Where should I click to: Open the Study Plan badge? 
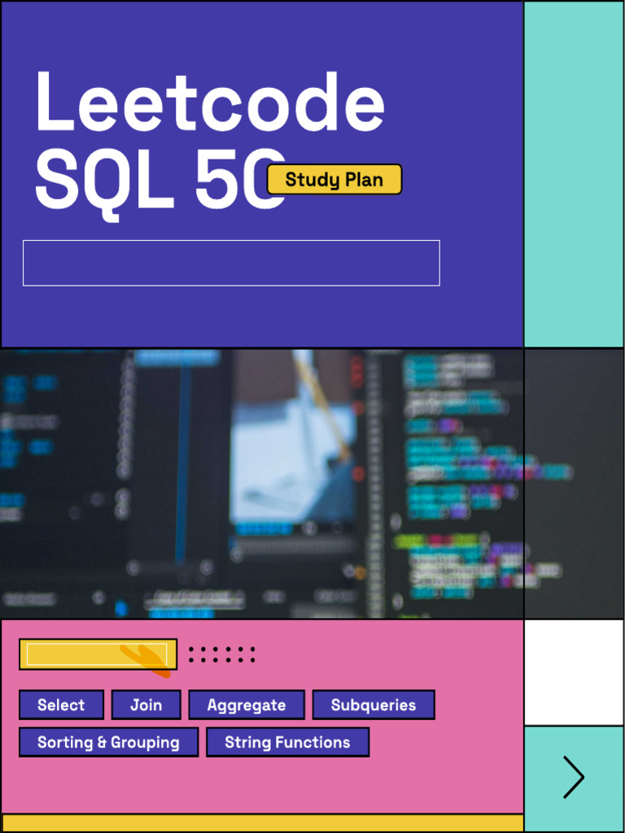[x=334, y=180]
